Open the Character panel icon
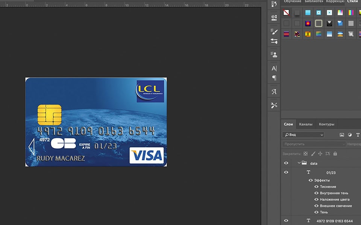The image size is (361, 225). (x=274, y=68)
